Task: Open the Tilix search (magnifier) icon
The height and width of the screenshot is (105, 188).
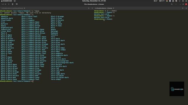Action: 172,4
